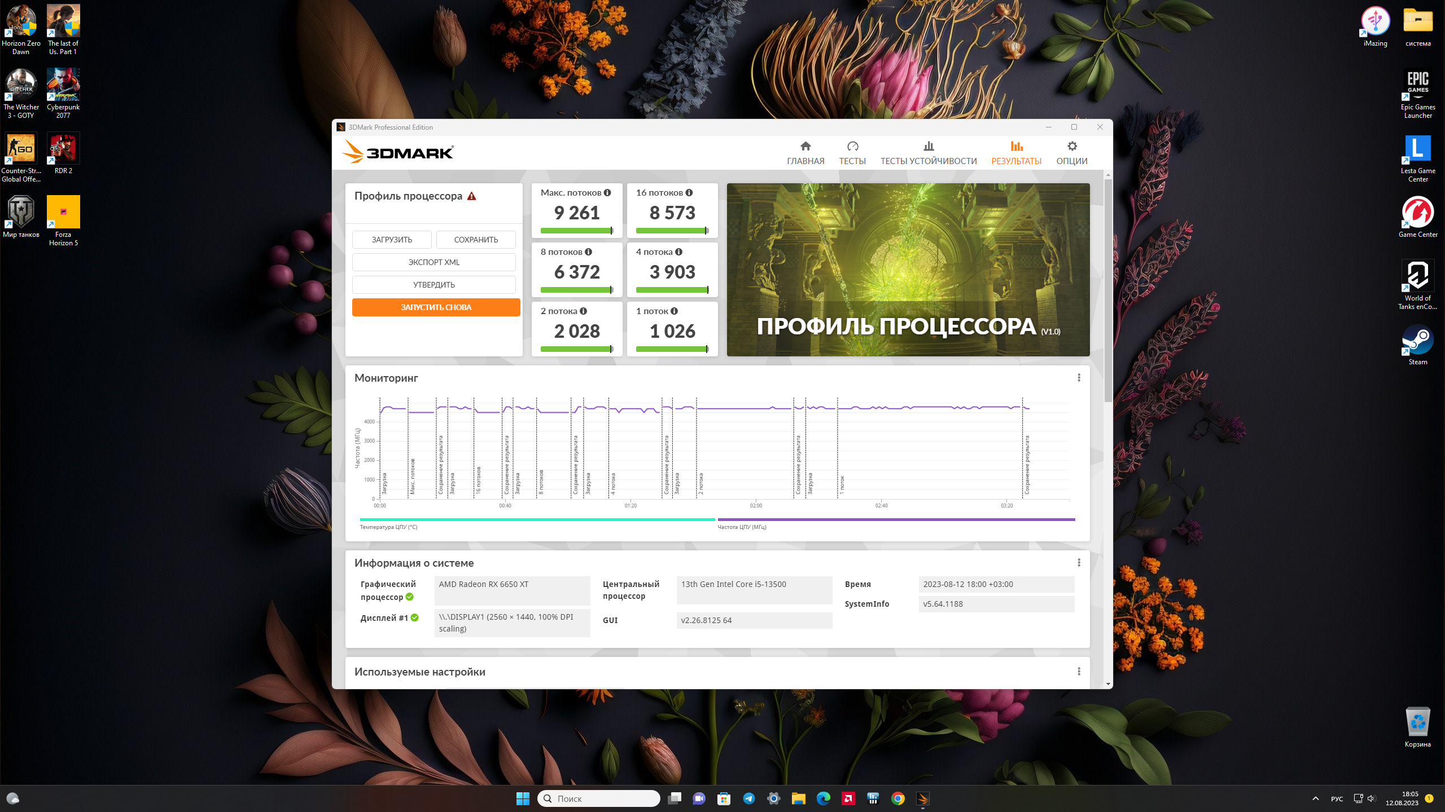The height and width of the screenshot is (812, 1445).
Task: Click info icon next to 4 потока
Action: pos(678,252)
